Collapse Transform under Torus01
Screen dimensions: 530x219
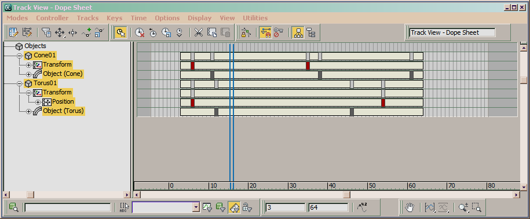tap(28, 93)
